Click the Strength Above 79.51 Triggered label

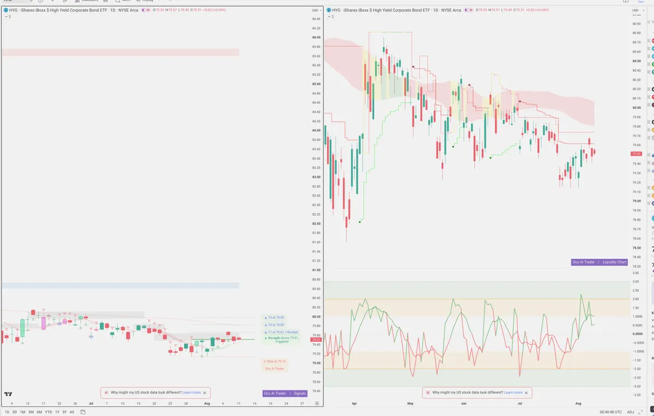coord(281,339)
